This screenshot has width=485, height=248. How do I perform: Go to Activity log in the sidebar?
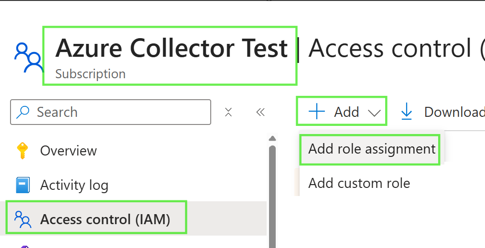click(74, 186)
